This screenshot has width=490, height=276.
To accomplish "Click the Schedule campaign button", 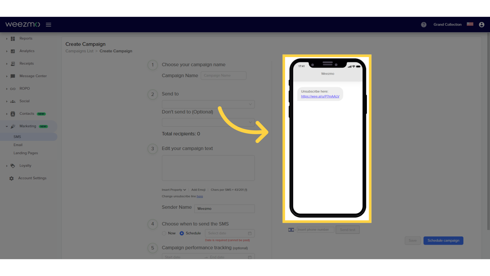I will tap(443, 240).
